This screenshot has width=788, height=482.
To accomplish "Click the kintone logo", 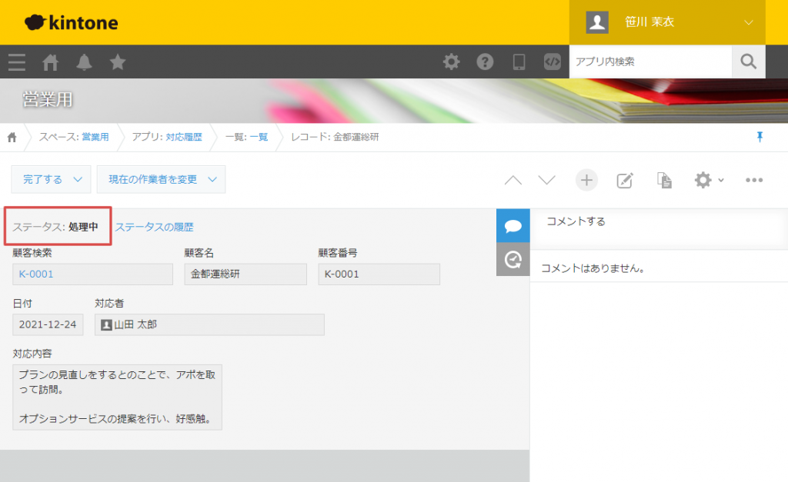I will pyautogui.click(x=72, y=22).
